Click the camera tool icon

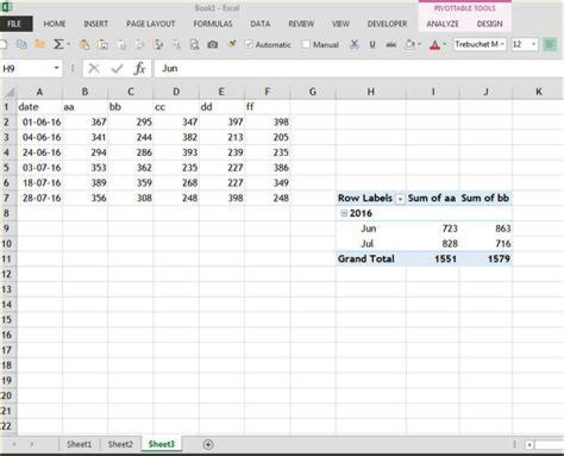tap(212, 45)
